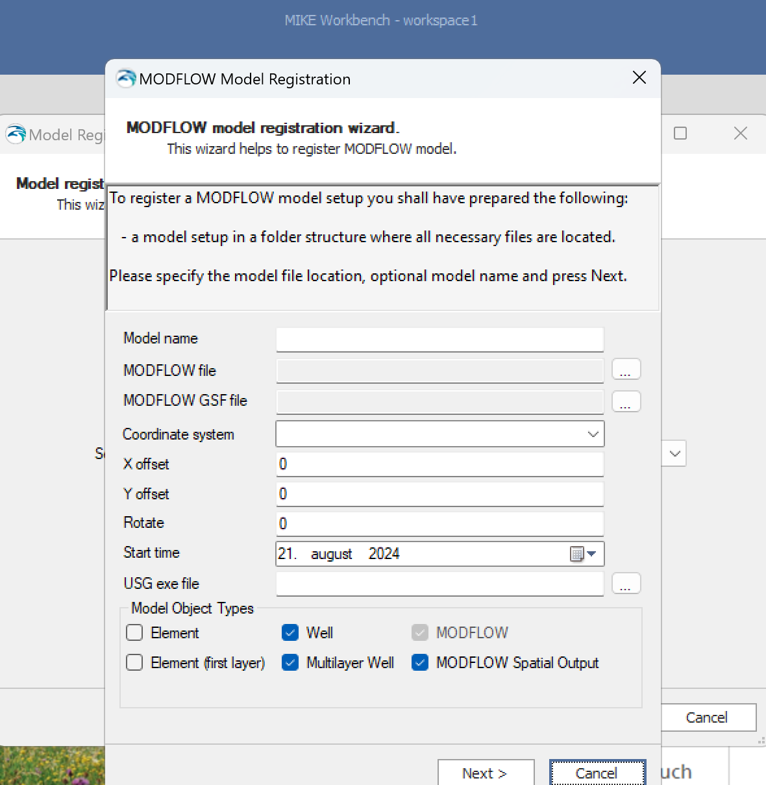Uncheck MODFLOW Spatial Output checkbox

pyautogui.click(x=420, y=662)
